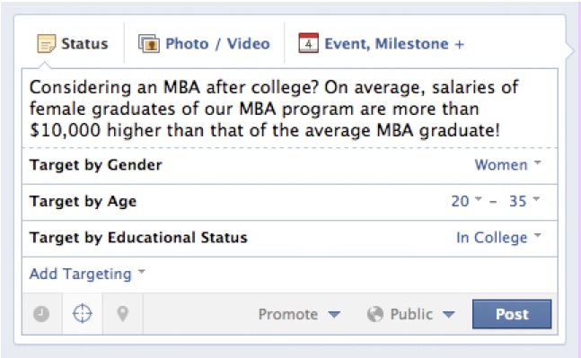Switch to the Status tab
The height and width of the screenshot is (358, 581).
pyautogui.click(x=73, y=44)
